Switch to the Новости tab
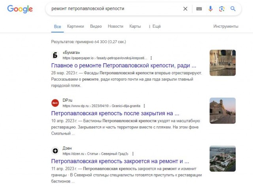The image size is (253, 188). 115,27
